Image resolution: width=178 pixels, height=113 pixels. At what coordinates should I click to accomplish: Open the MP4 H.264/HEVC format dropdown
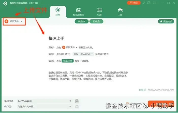[x=83, y=54]
